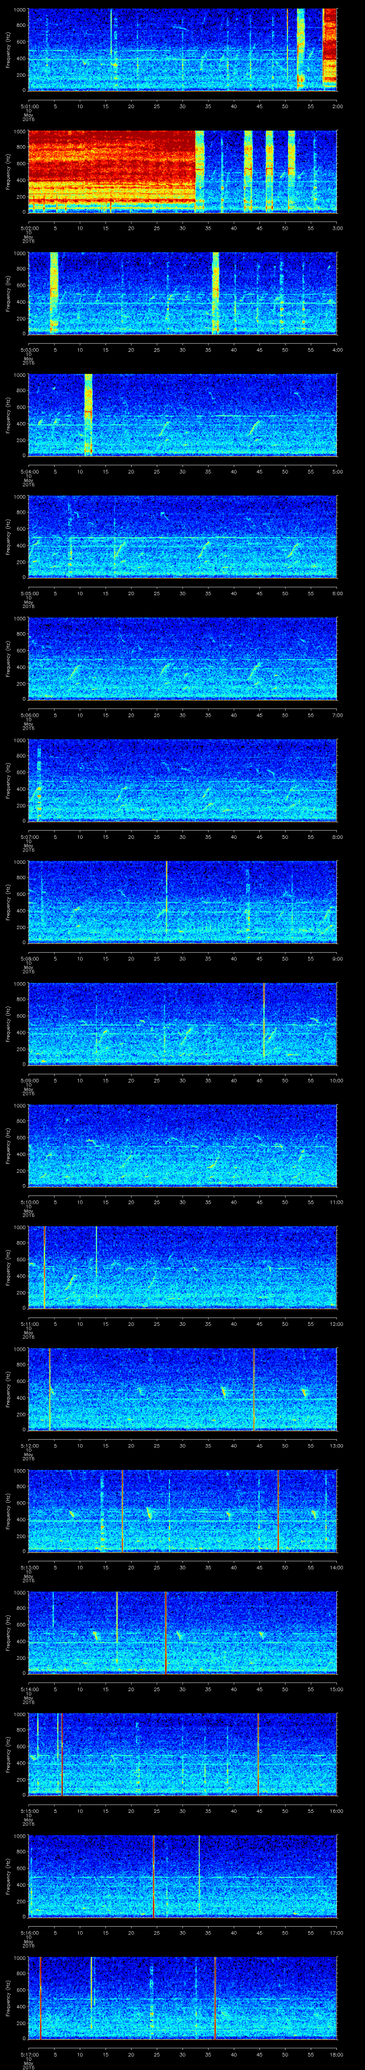Select the '10:00' end time label
This screenshot has width=365, height=2070.
click(x=336, y=1080)
